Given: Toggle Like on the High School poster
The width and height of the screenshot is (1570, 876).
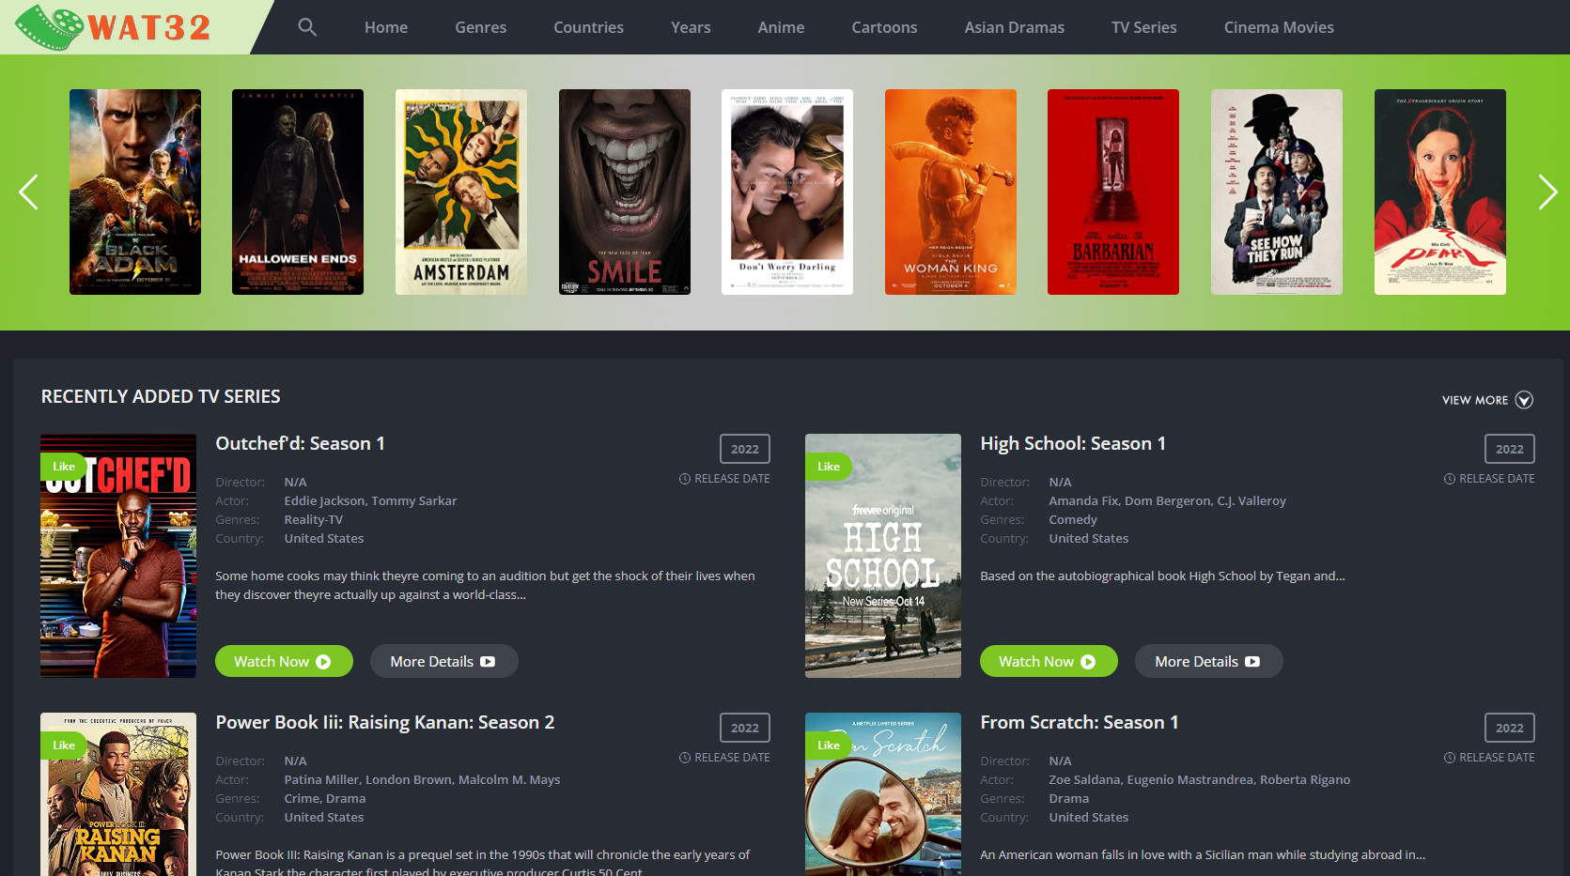Looking at the screenshot, I should pos(828,467).
